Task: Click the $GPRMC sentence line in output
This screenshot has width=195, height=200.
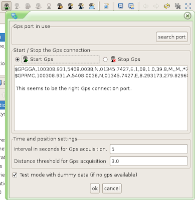Action: (x=101, y=75)
